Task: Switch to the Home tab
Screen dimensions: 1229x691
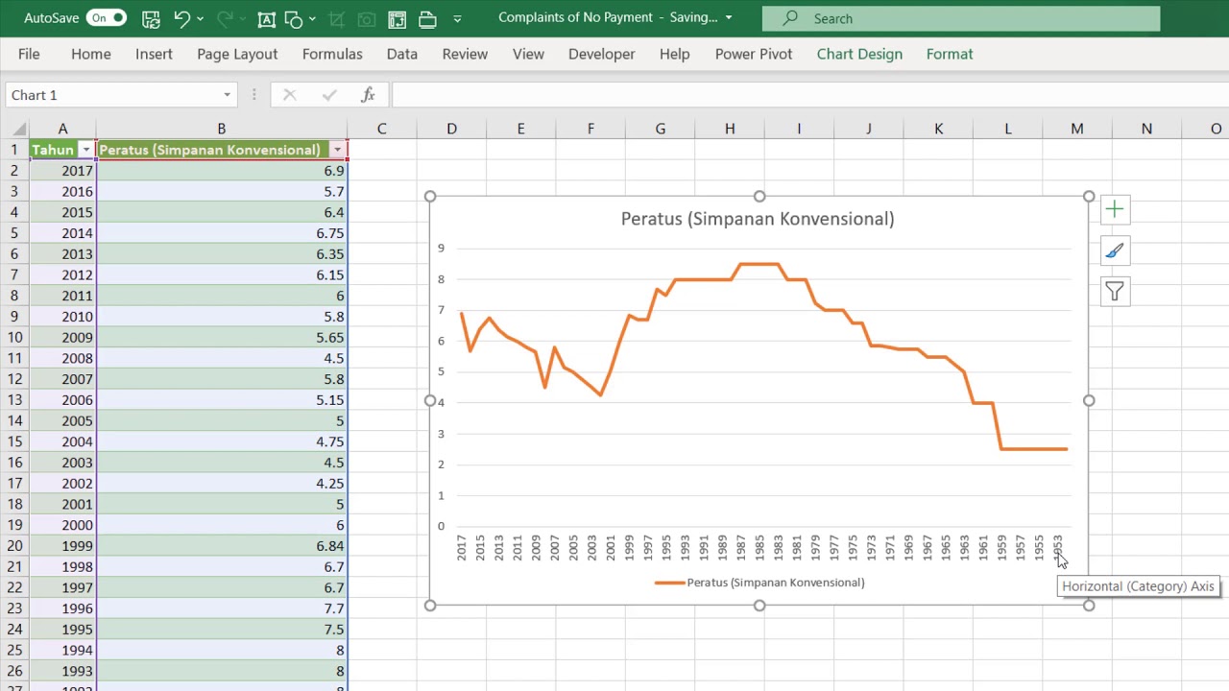Action: click(91, 54)
